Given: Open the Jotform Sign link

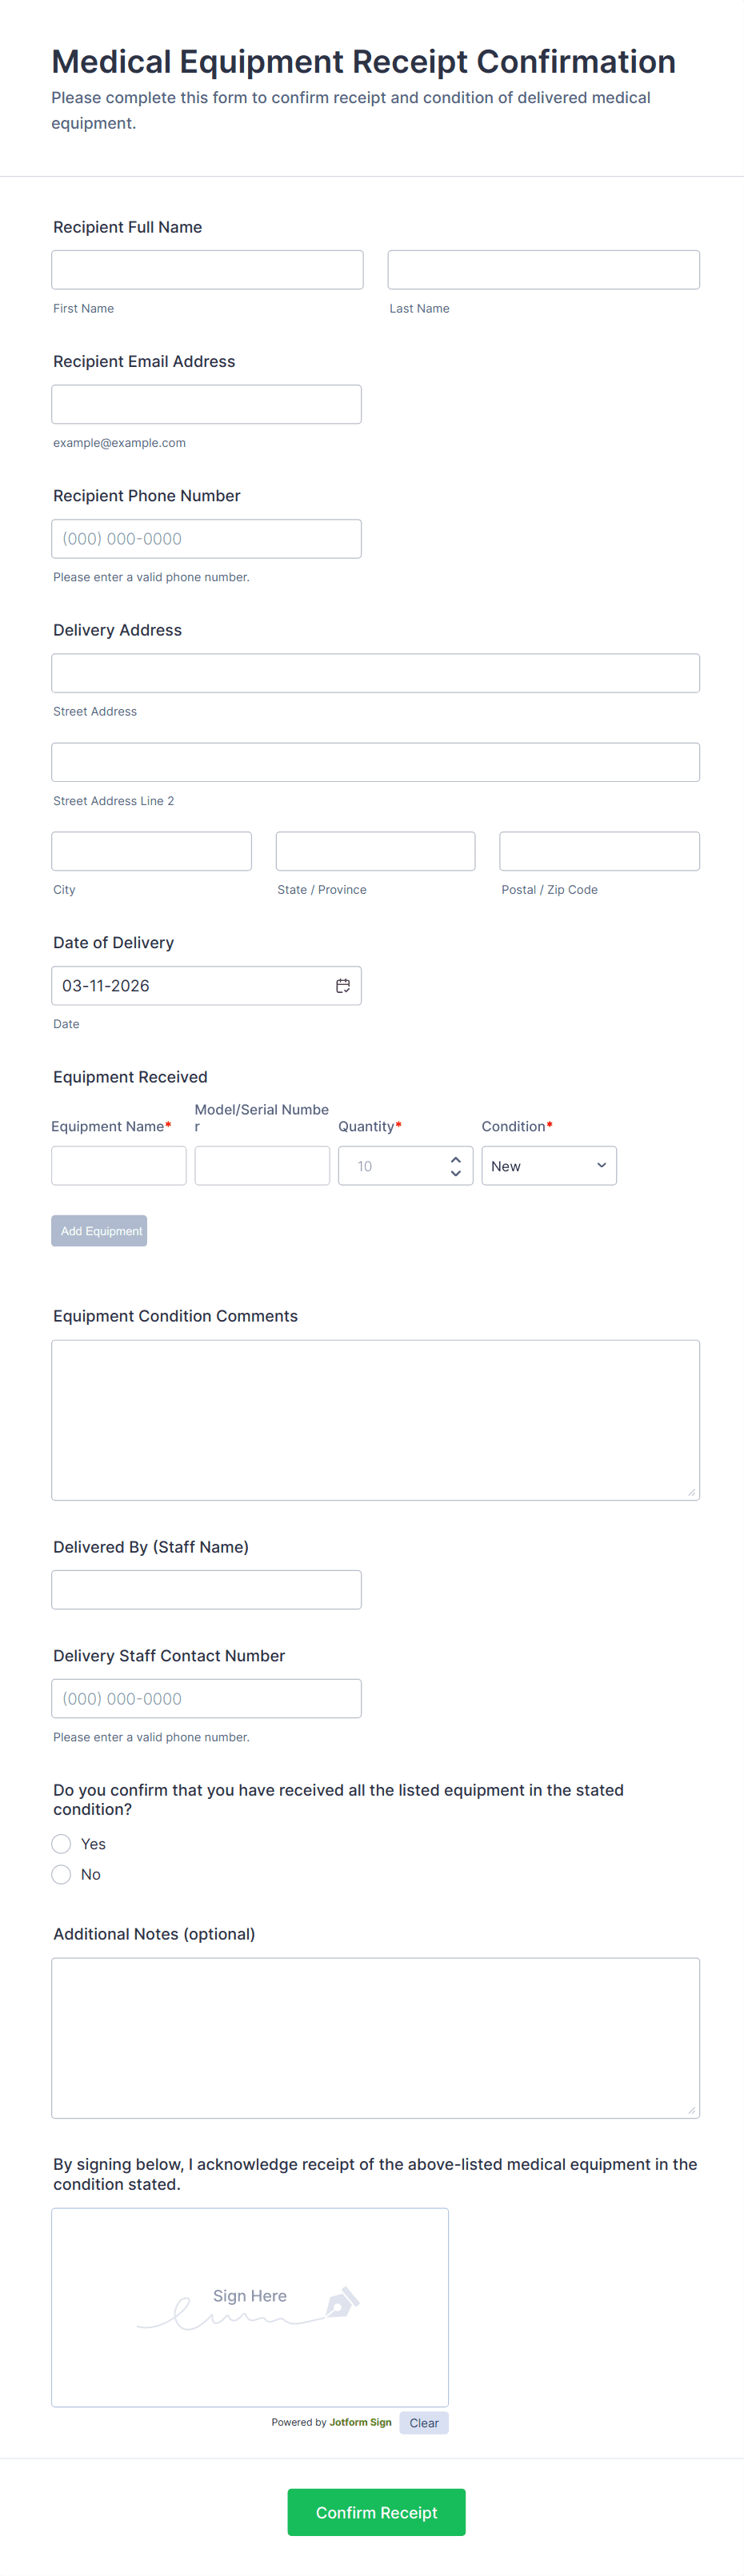Looking at the screenshot, I should pyautogui.click(x=360, y=2423).
